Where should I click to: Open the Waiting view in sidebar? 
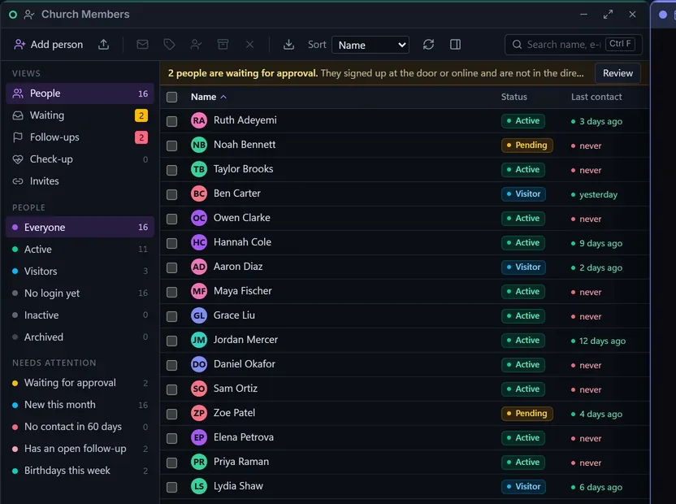80,115
